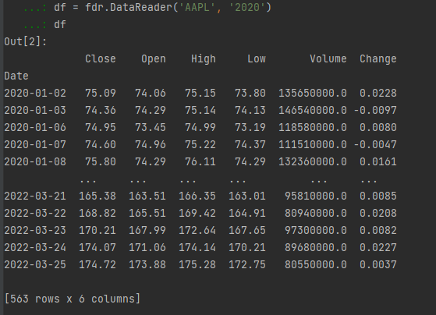Click the date 2022-03-23
The height and width of the screenshot is (315, 436).
coord(35,231)
